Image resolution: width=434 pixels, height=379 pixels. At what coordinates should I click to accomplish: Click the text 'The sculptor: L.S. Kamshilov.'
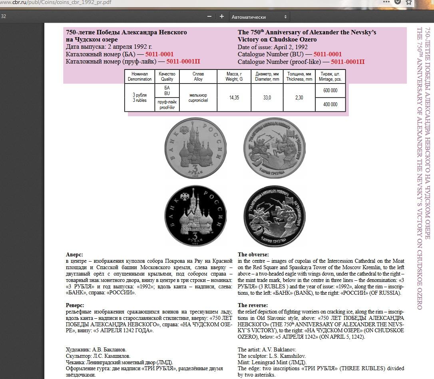click(x=271, y=356)
